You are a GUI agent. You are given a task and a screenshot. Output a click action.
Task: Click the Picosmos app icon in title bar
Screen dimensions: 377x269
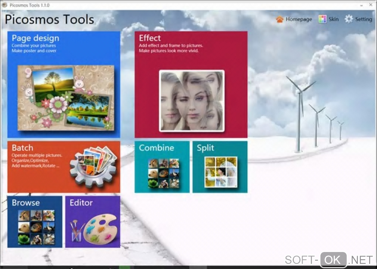(x=4, y=5)
